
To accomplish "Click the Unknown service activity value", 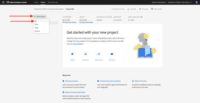I will click(99, 20).
